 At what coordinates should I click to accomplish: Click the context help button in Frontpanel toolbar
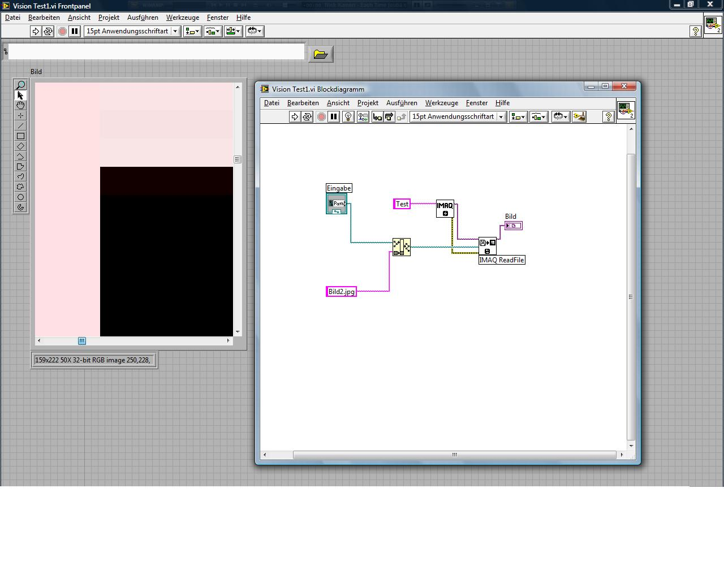click(696, 31)
